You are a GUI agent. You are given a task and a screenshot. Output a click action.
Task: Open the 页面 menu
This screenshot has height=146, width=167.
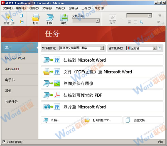60,8
